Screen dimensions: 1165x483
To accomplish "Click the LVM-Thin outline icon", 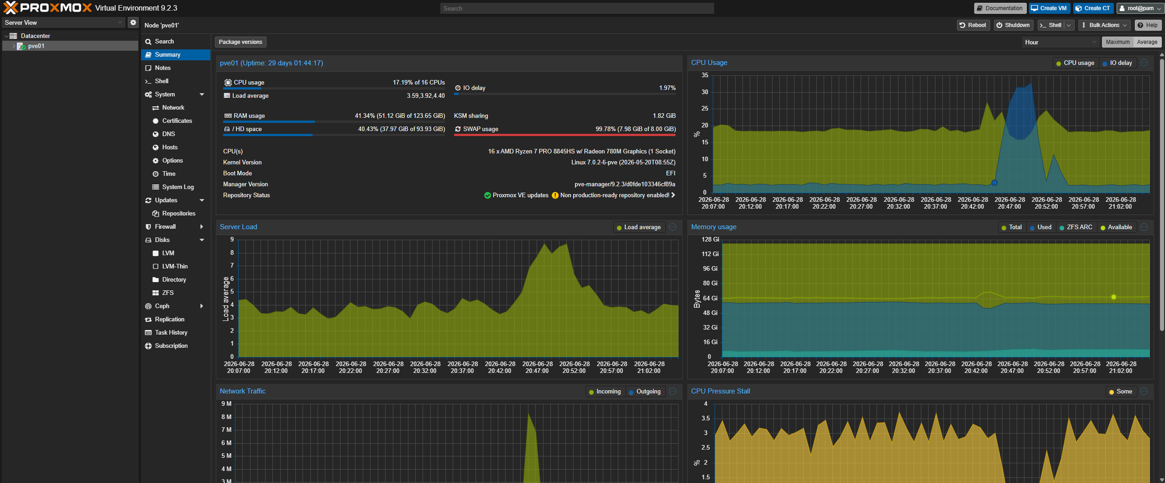I will (x=155, y=266).
